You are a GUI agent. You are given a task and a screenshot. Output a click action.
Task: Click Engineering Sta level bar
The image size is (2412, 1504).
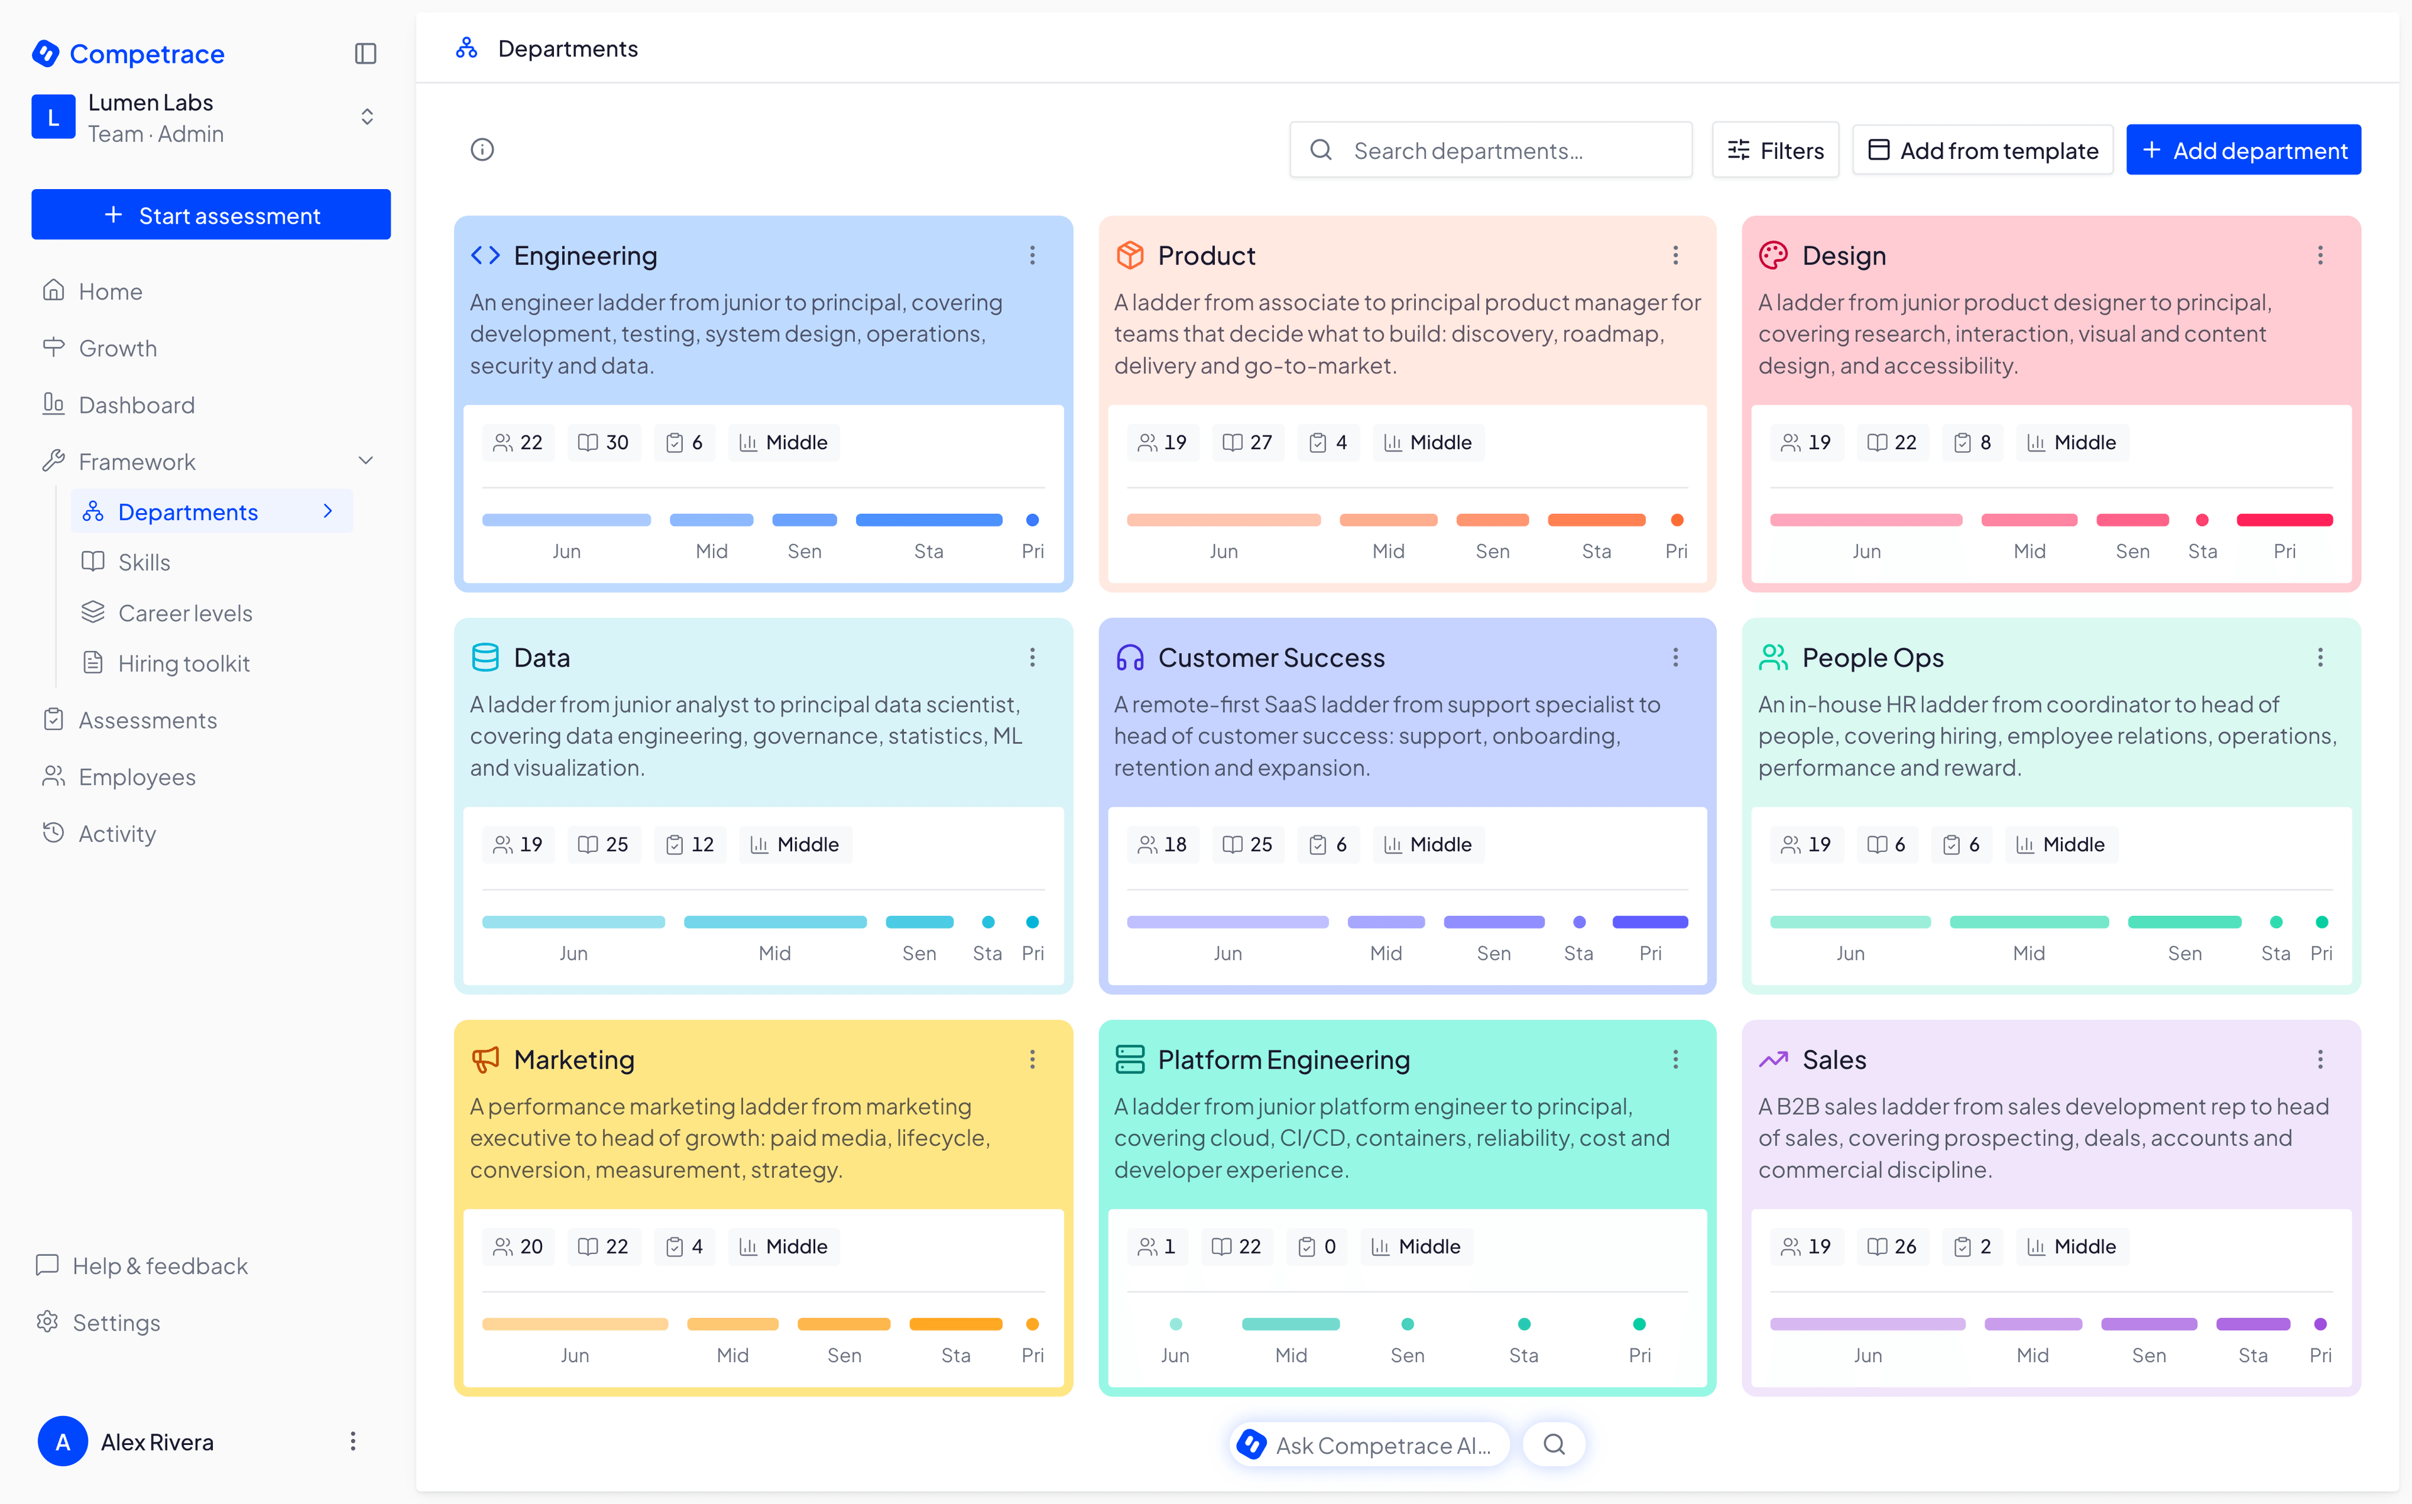click(928, 520)
